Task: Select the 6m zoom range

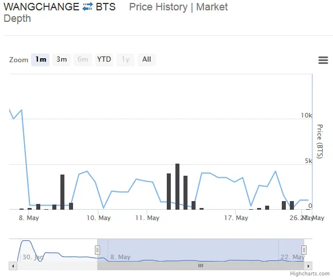Action: 83,59
